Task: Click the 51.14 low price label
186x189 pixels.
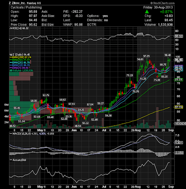Action: (x=21, y=121)
